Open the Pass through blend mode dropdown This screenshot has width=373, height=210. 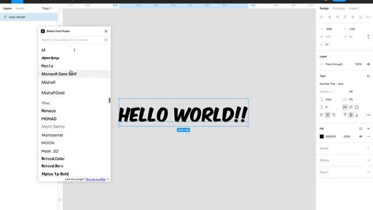tap(335, 64)
